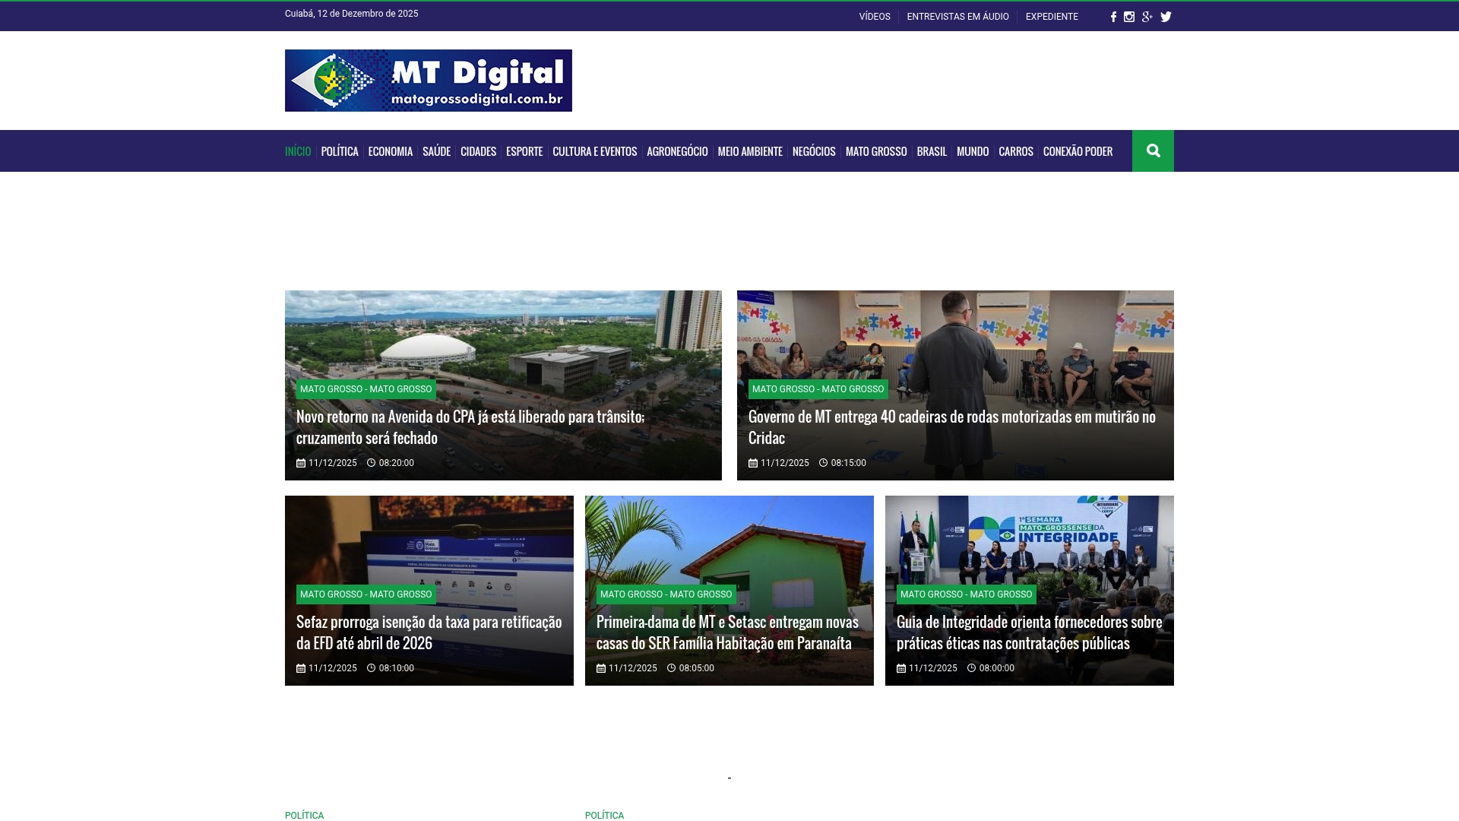
Task: Open the Twitter icon in top bar
Action: pos(1165,16)
